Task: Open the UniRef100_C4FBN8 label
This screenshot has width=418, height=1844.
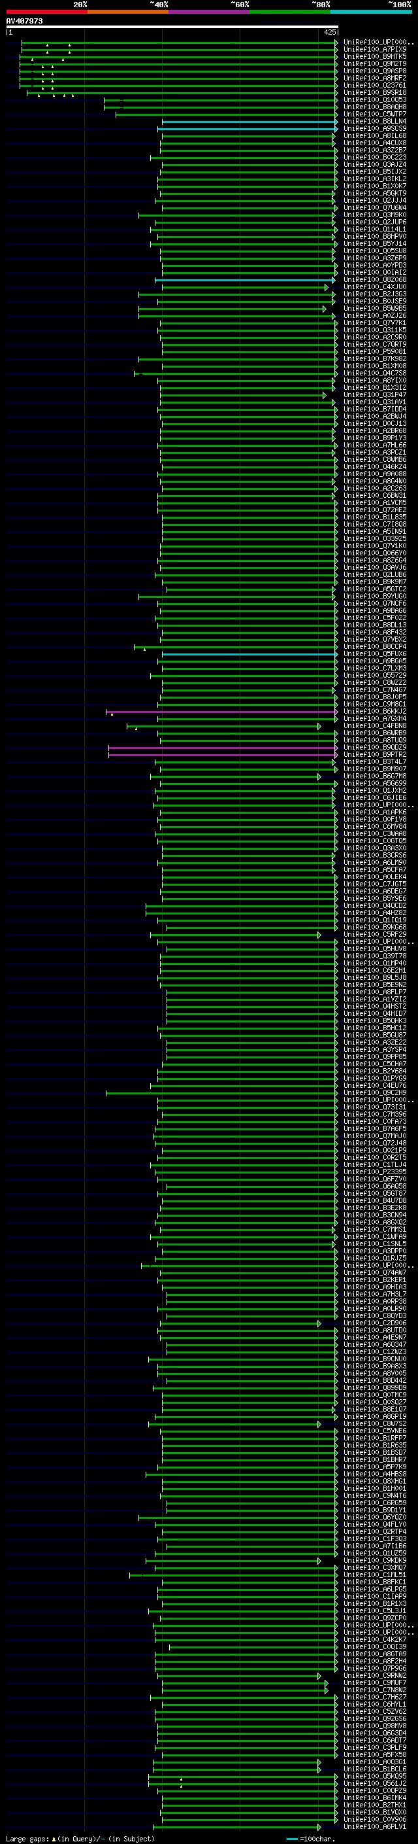Action: coord(375,726)
